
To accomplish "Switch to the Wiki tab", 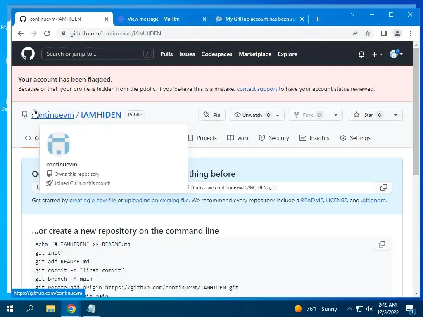I will click(x=238, y=138).
